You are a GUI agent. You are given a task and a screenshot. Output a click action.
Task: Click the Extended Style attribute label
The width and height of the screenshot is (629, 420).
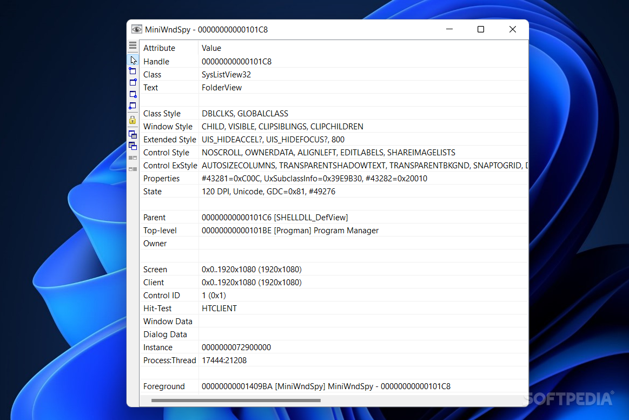coord(169,139)
